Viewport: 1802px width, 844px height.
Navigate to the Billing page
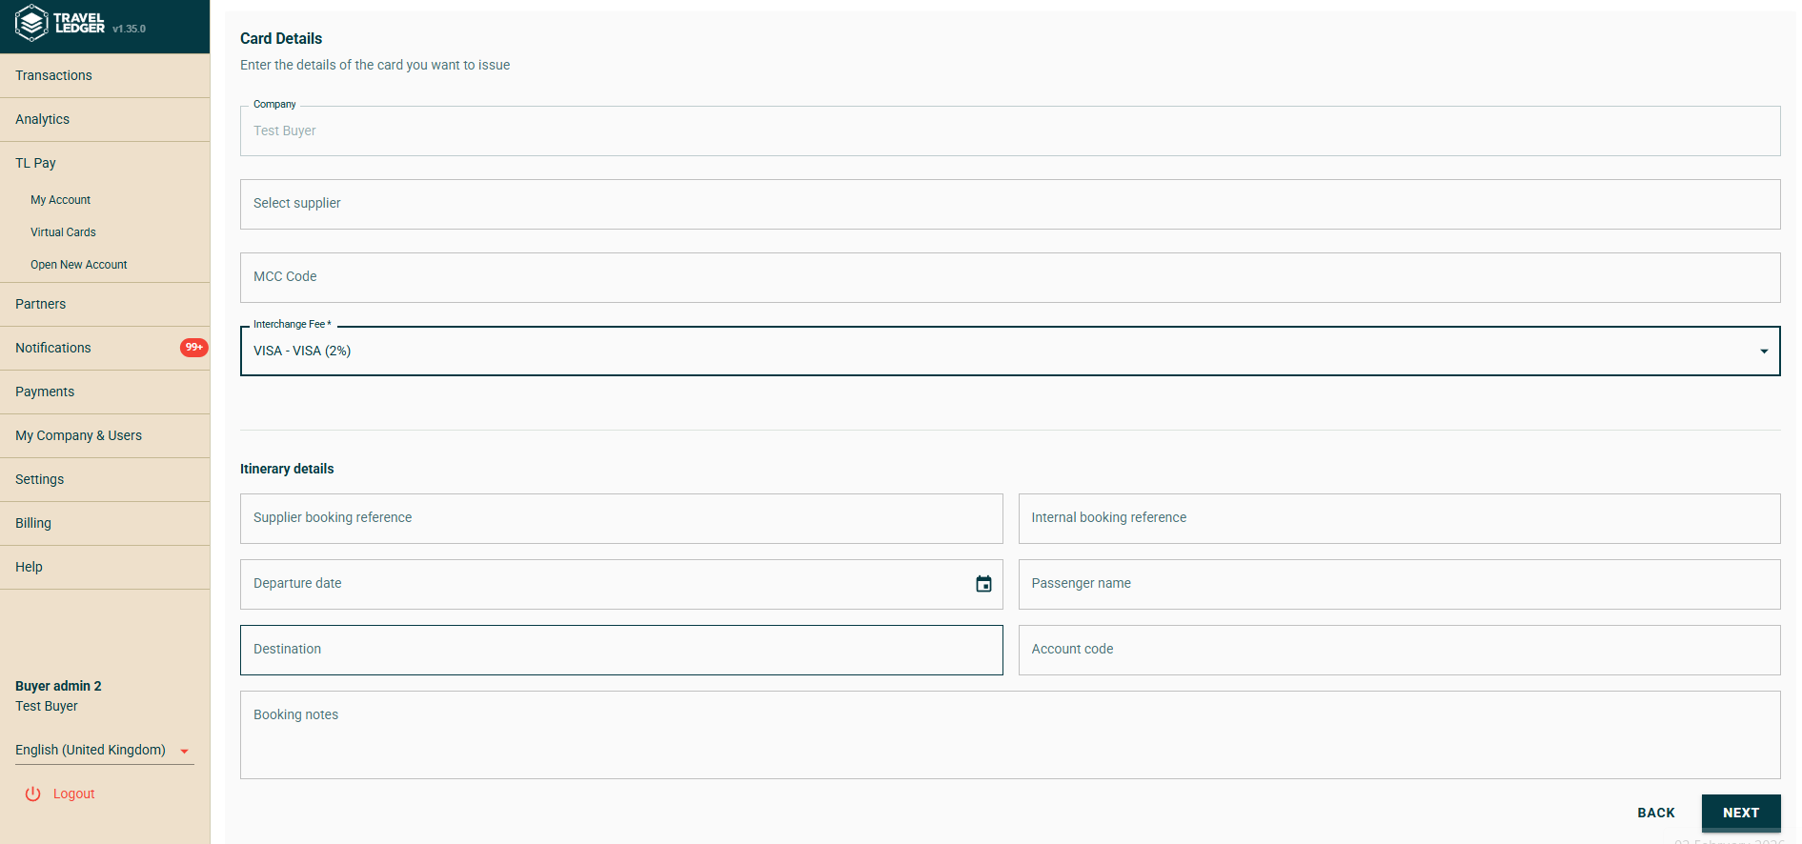click(33, 523)
